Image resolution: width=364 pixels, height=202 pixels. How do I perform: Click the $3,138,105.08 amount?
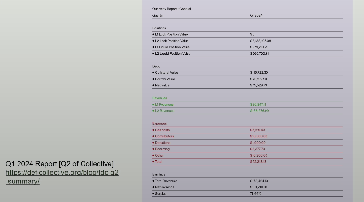[x=260, y=41]
